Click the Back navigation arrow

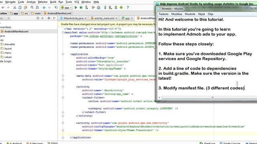[44, 8]
